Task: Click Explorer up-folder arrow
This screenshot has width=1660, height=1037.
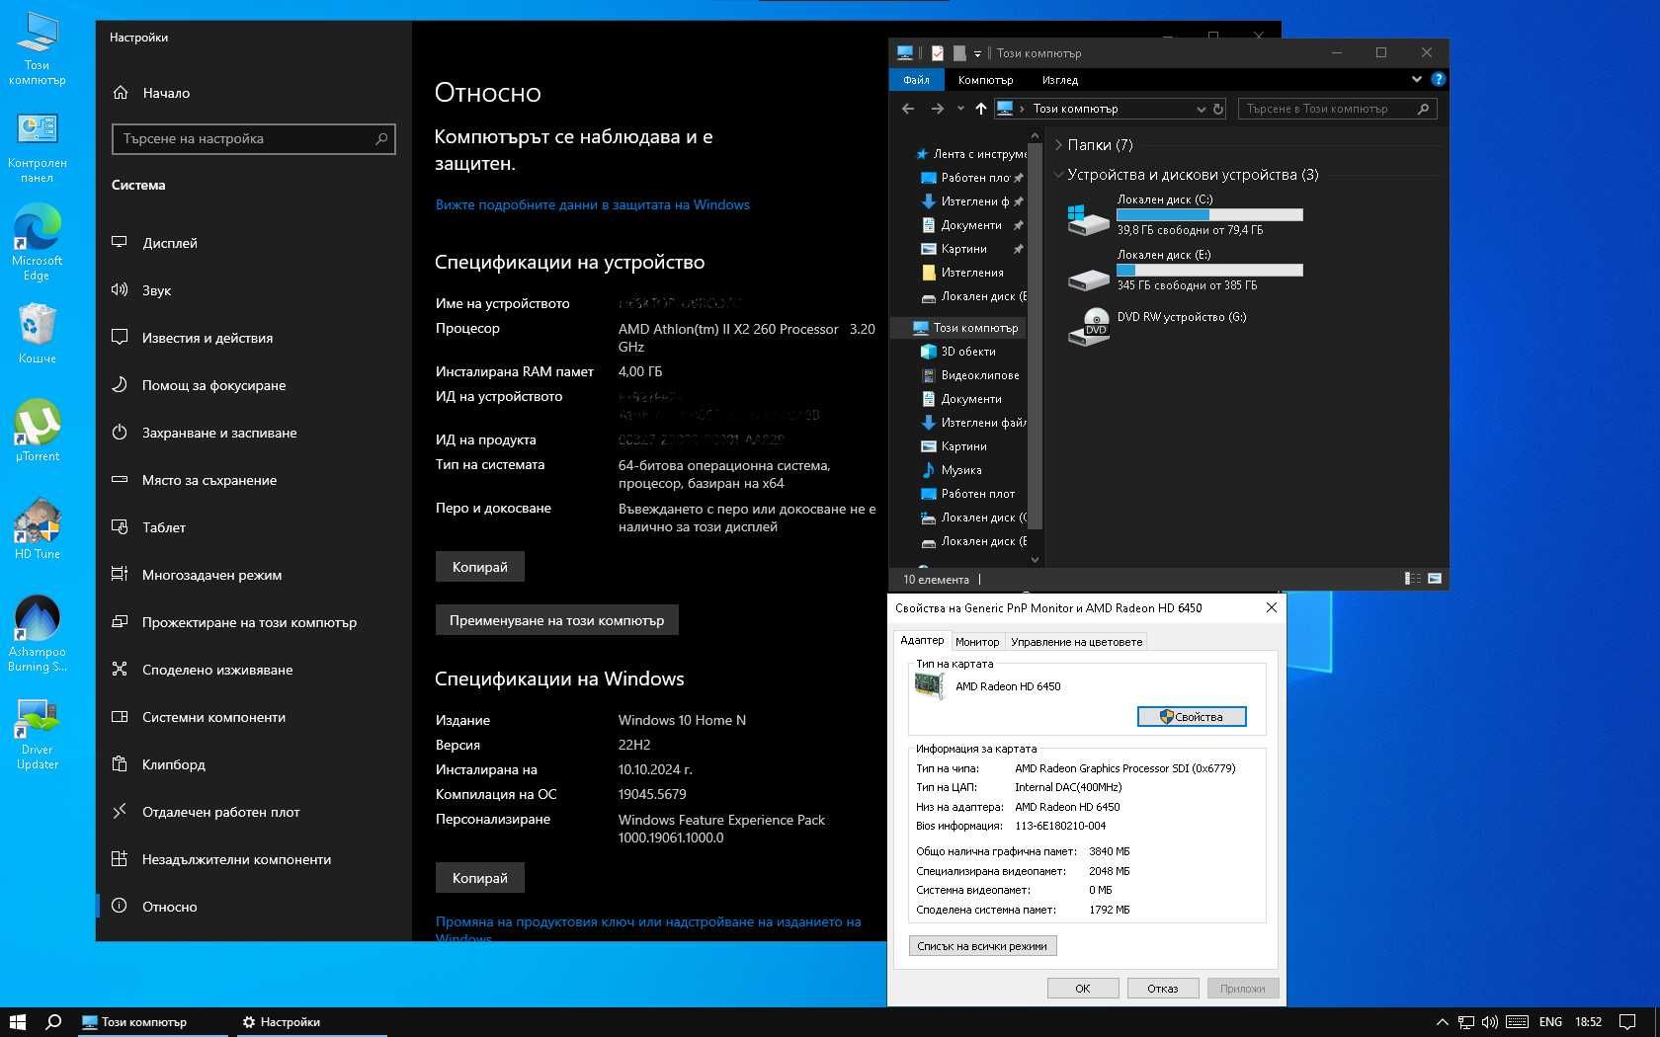Action: point(980,109)
